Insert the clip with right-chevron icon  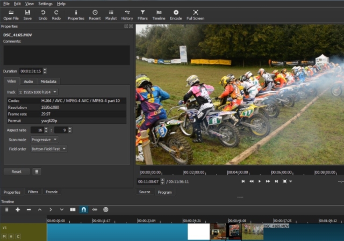(51, 210)
